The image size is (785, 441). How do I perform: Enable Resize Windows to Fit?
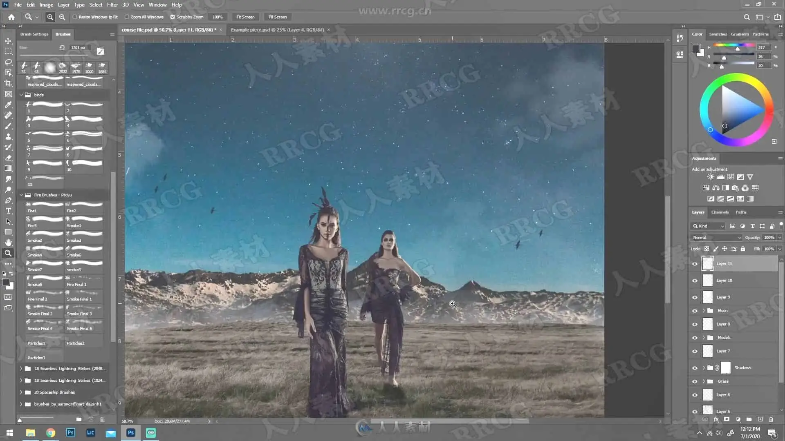point(75,17)
